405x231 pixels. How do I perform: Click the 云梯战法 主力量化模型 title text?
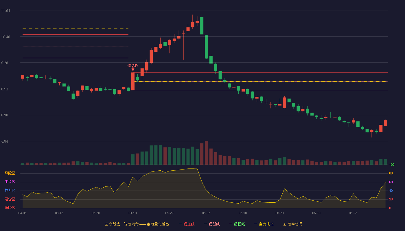click(137, 224)
